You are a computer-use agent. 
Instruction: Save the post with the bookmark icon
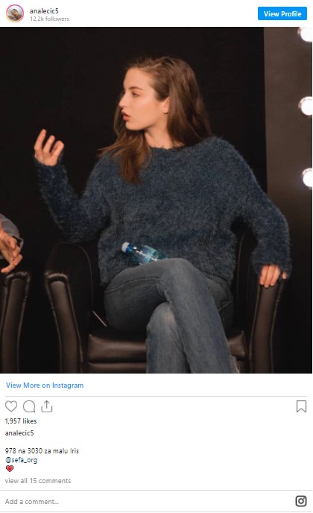tap(301, 406)
